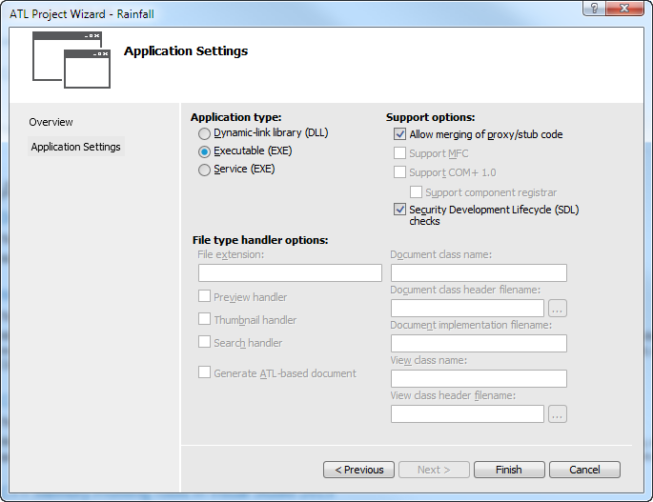The width and height of the screenshot is (653, 502).
Task: Disable Security Development Lifecycle (SDL) checks
Action: click(x=399, y=209)
